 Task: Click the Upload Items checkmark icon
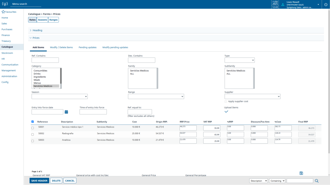click(x=226, y=111)
